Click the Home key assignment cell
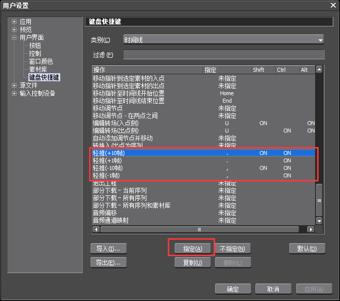The width and height of the screenshot is (340, 301). (x=227, y=93)
